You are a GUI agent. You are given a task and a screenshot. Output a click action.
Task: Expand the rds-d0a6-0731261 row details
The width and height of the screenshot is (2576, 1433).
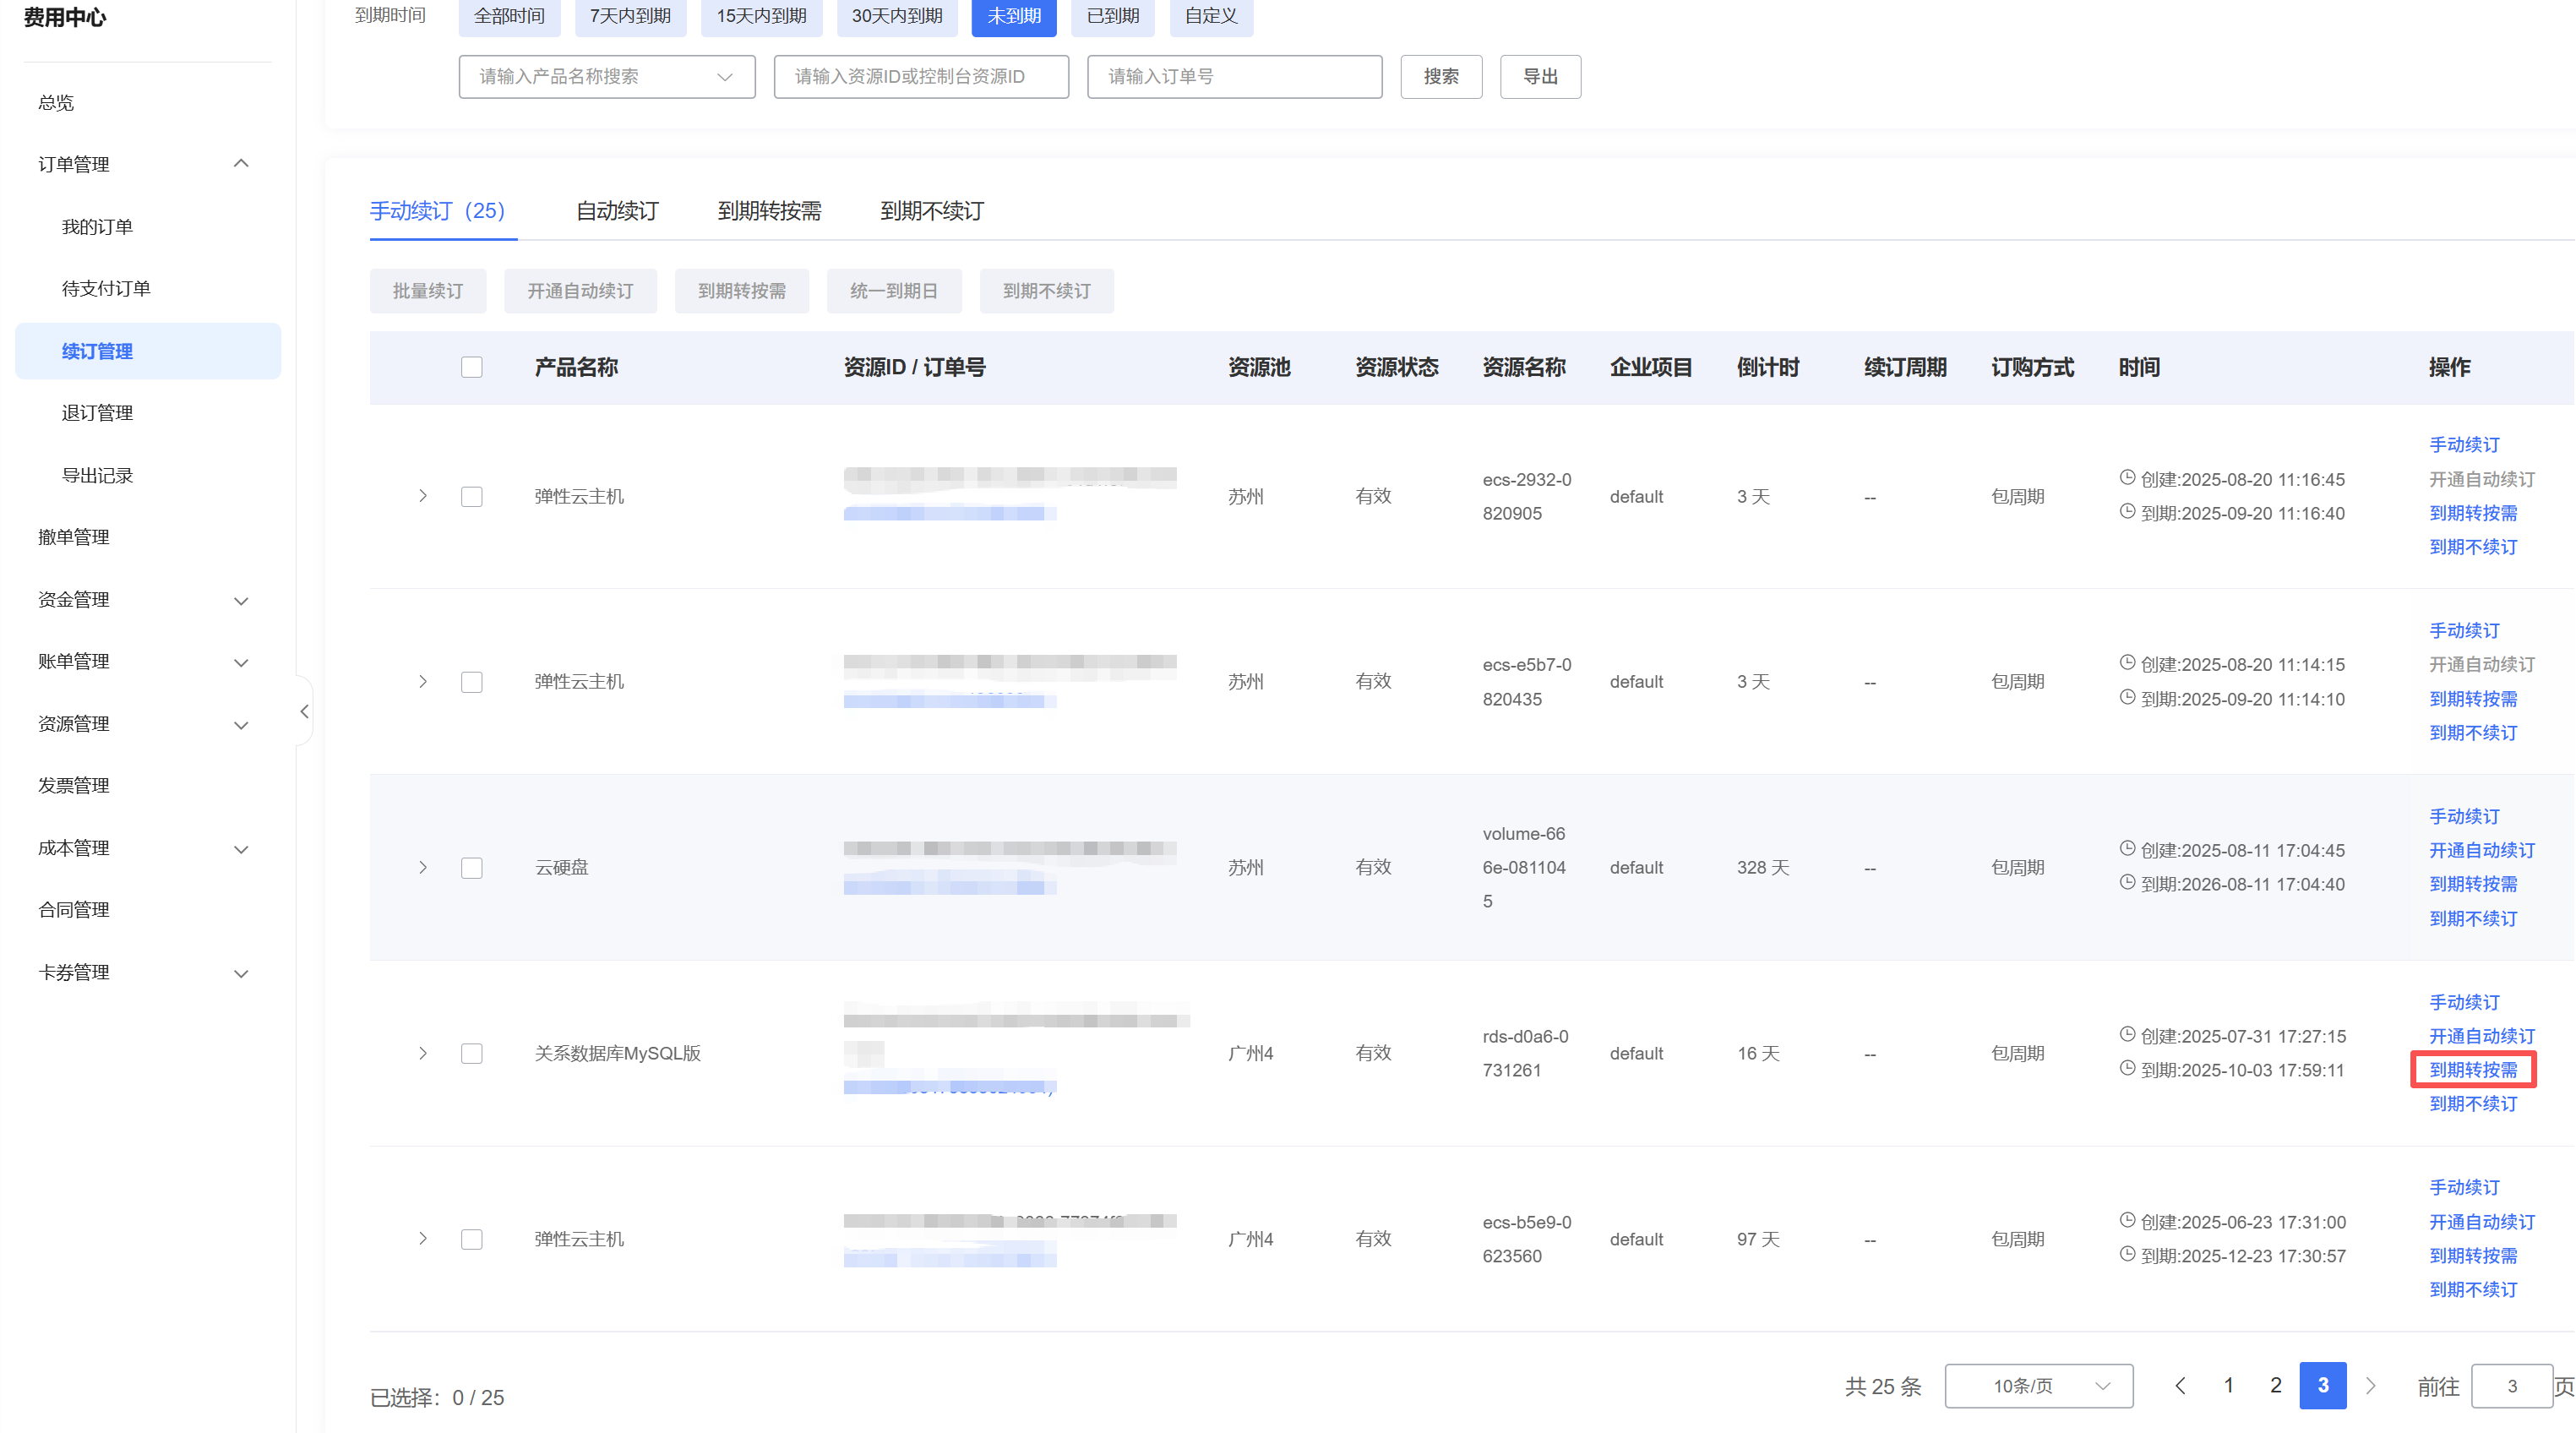pyautogui.click(x=423, y=1053)
